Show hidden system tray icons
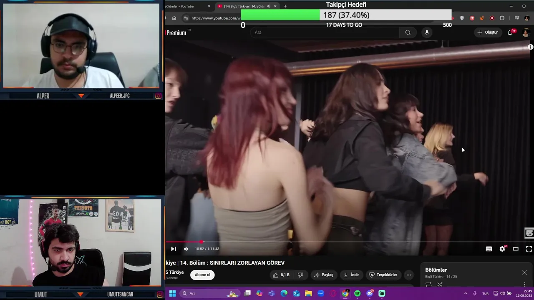Viewport: 534px width, 300px height. pyautogui.click(x=466, y=293)
